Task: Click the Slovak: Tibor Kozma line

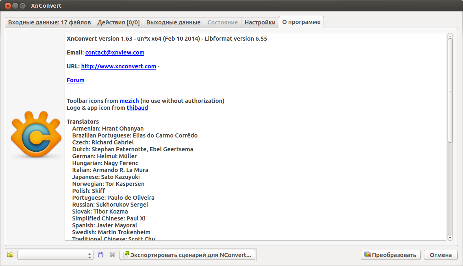Action: pyautogui.click(x=100, y=211)
